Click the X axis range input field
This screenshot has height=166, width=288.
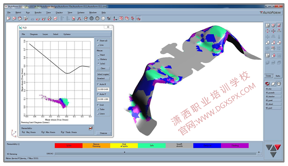point(103,90)
